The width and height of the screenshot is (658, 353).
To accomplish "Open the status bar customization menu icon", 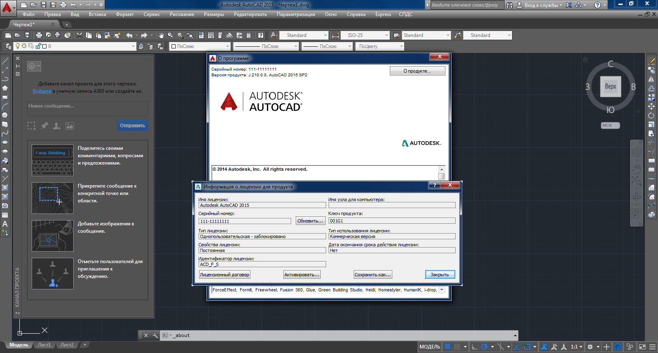I will [652, 347].
